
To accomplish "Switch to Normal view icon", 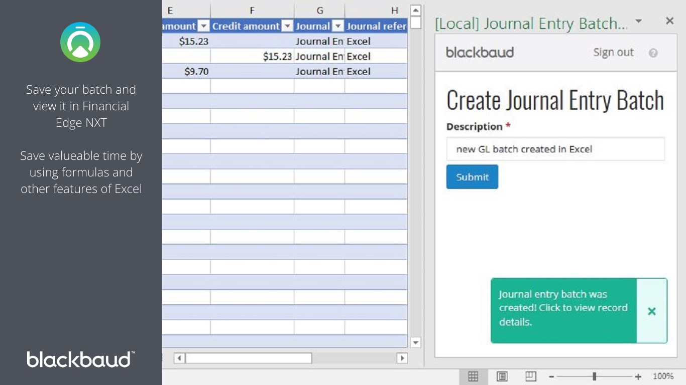I will coord(473,376).
